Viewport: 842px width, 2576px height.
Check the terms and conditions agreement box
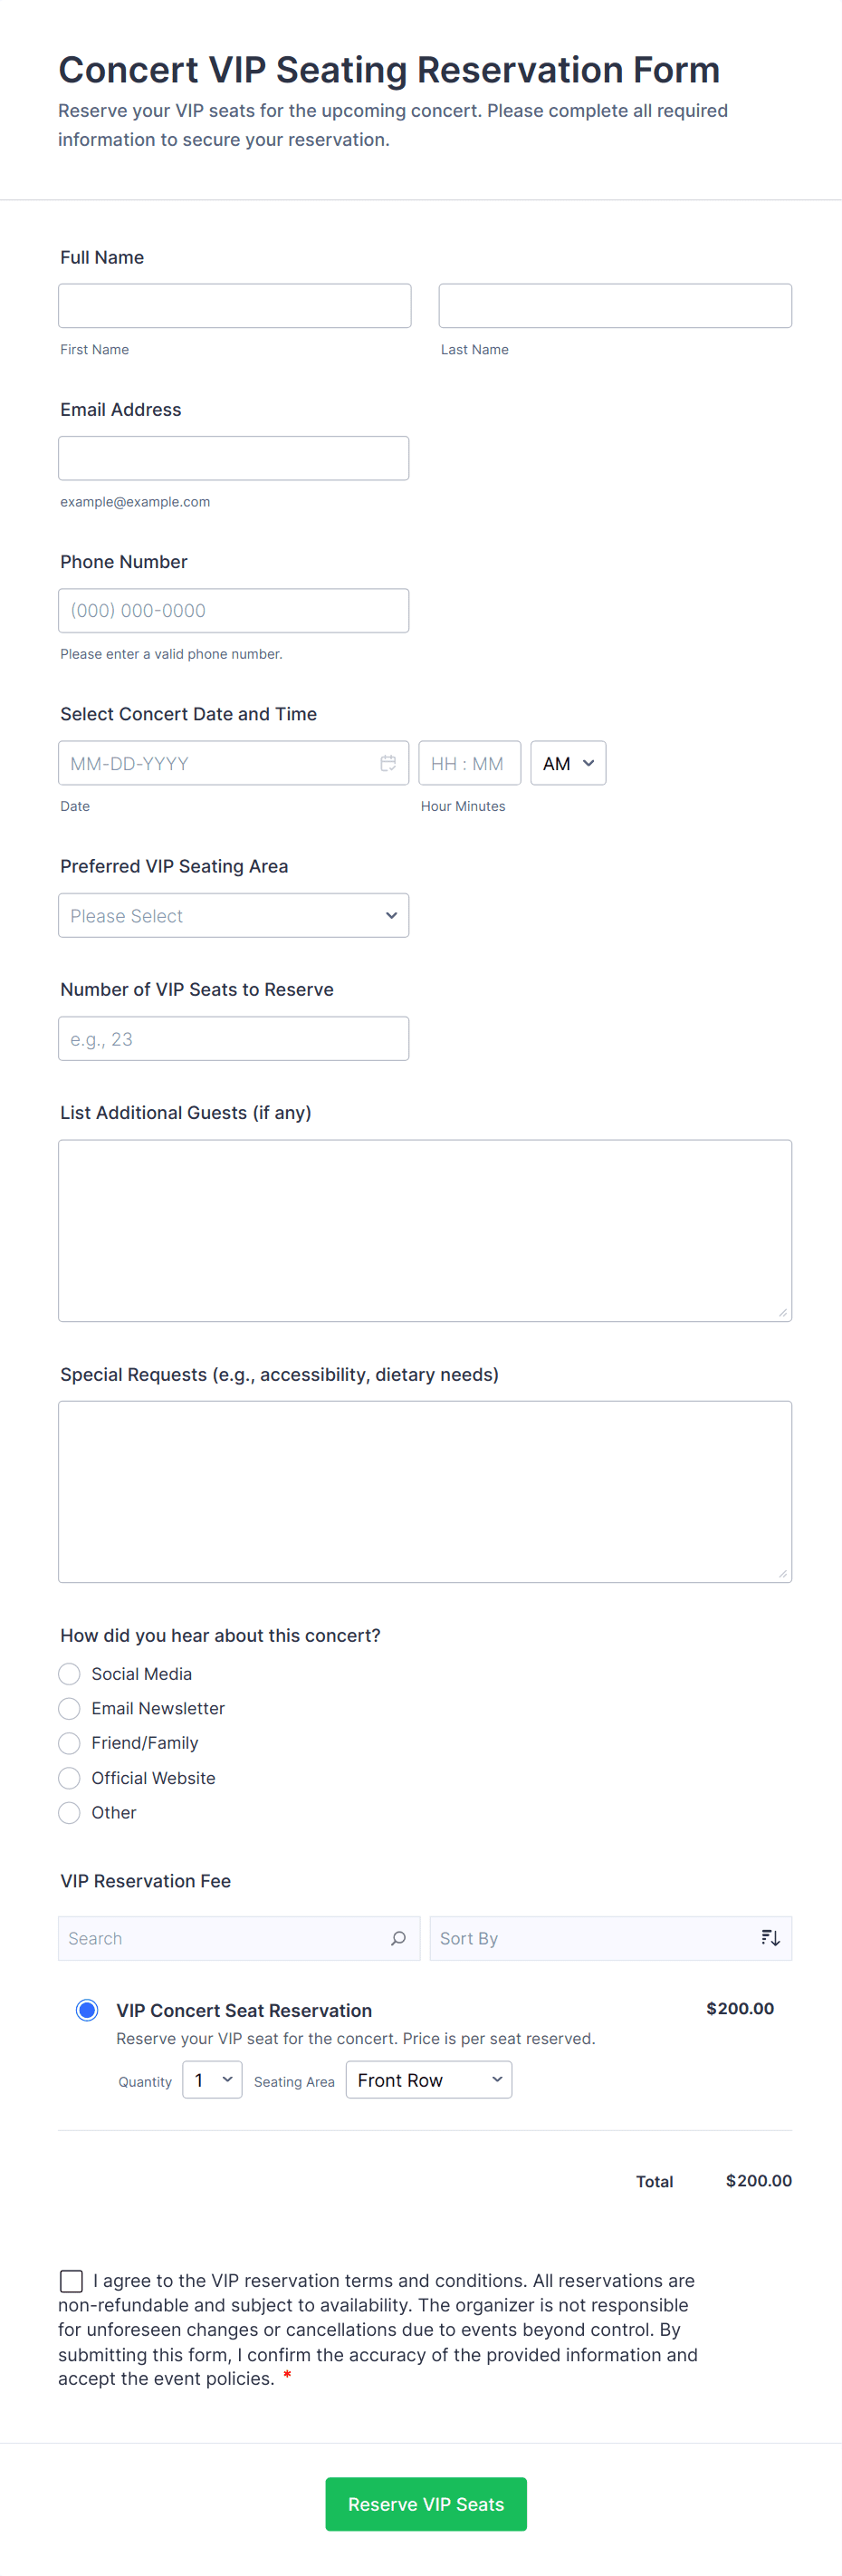71,2281
